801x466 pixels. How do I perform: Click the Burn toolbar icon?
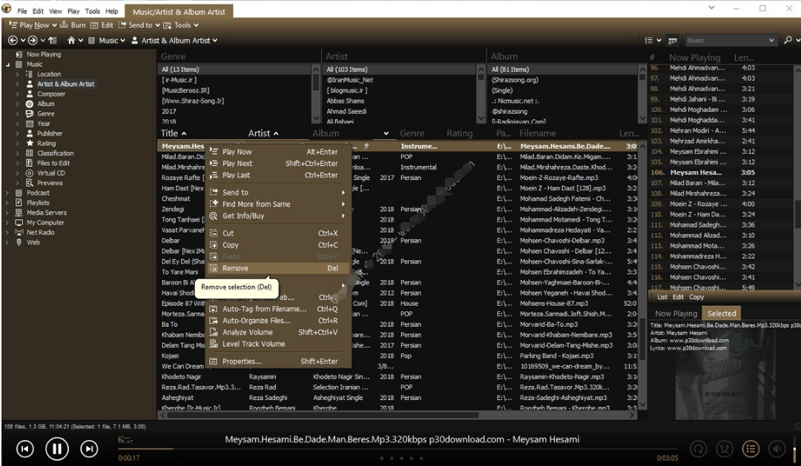(x=73, y=25)
